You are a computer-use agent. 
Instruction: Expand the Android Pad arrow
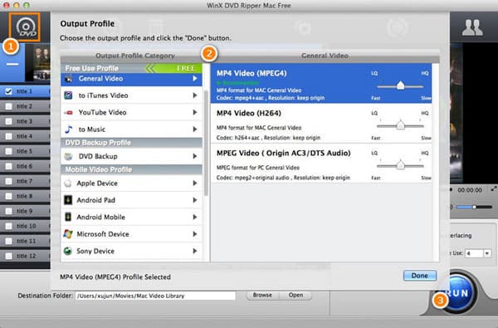(x=195, y=200)
